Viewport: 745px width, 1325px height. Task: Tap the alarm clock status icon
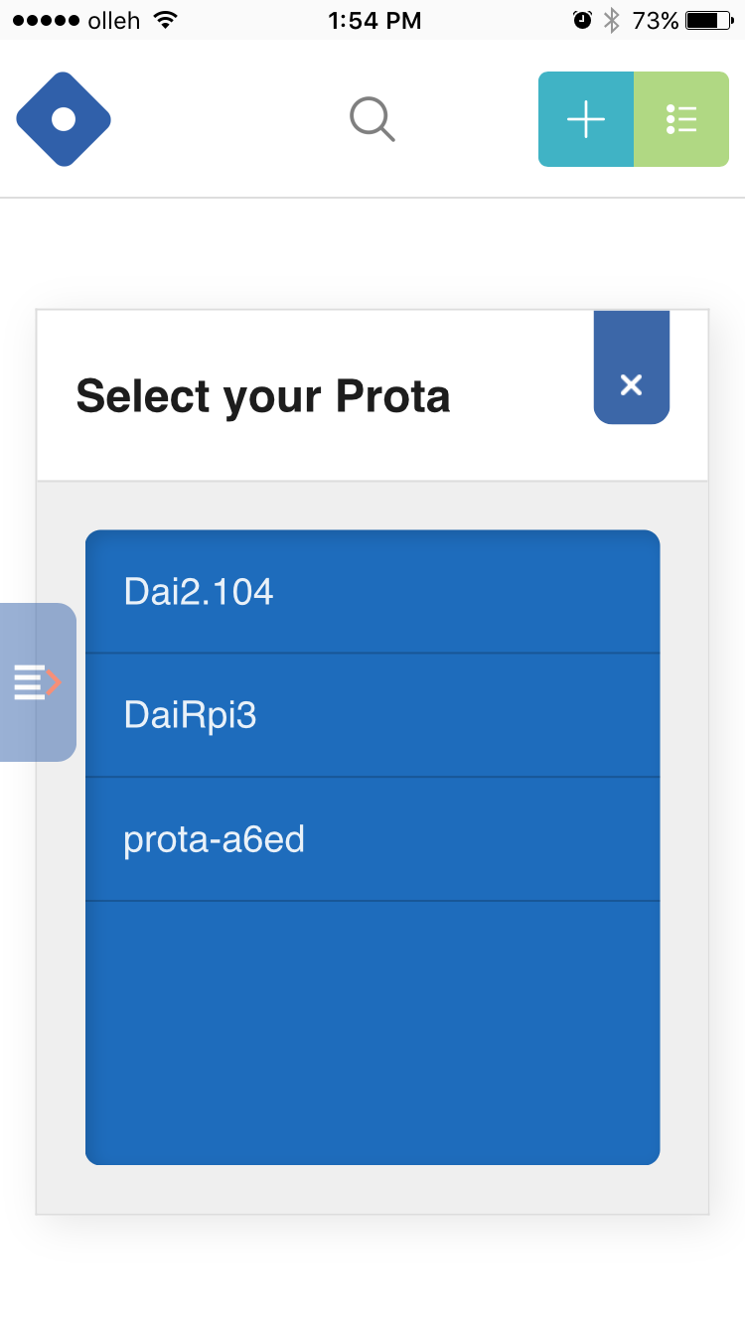point(582,20)
